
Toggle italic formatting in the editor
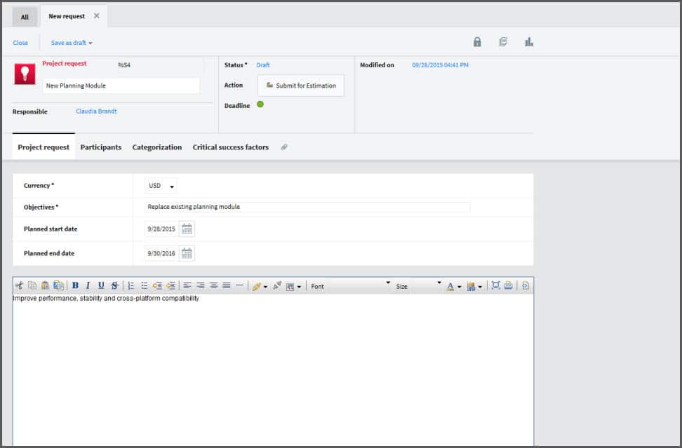point(88,286)
